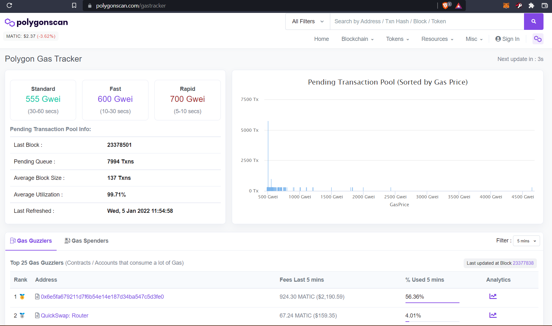Click the purple search magnifier button
Image resolution: width=552 pixels, height=326 pixels.
point(533,21)
